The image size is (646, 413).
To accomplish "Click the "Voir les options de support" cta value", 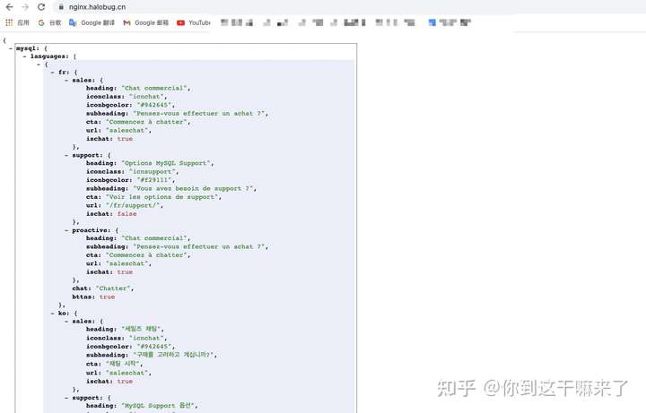I will point(161,197).
